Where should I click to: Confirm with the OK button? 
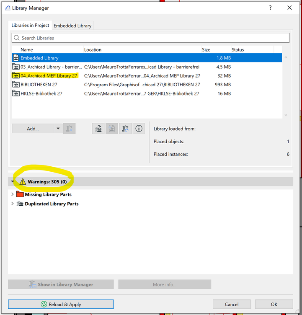coord(274,304)
